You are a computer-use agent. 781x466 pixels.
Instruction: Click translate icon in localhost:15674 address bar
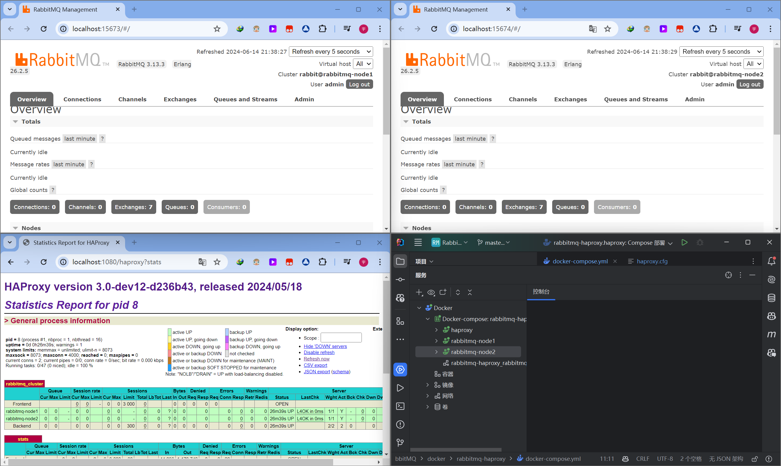(593, 29)
